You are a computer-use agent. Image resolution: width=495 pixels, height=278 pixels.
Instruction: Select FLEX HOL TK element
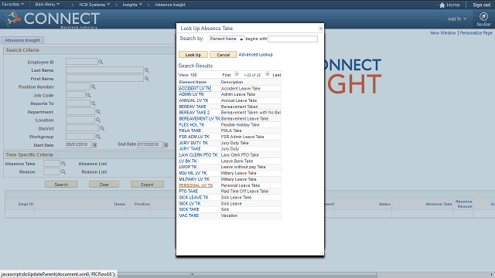click(192, 125)
